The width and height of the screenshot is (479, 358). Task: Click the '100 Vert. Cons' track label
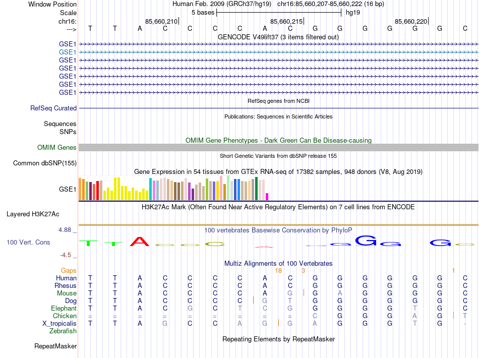coord(28,242)
